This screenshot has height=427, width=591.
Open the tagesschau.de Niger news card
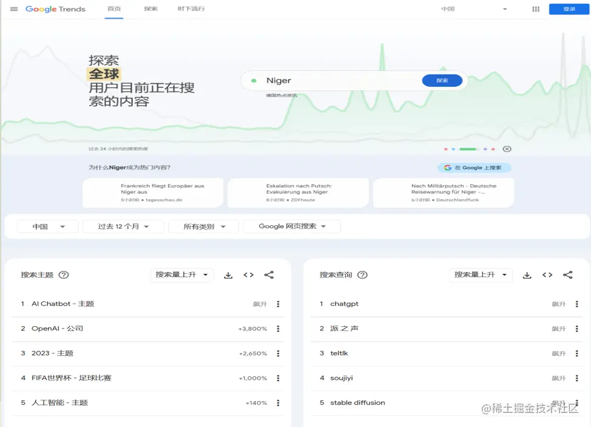(153, 193)
